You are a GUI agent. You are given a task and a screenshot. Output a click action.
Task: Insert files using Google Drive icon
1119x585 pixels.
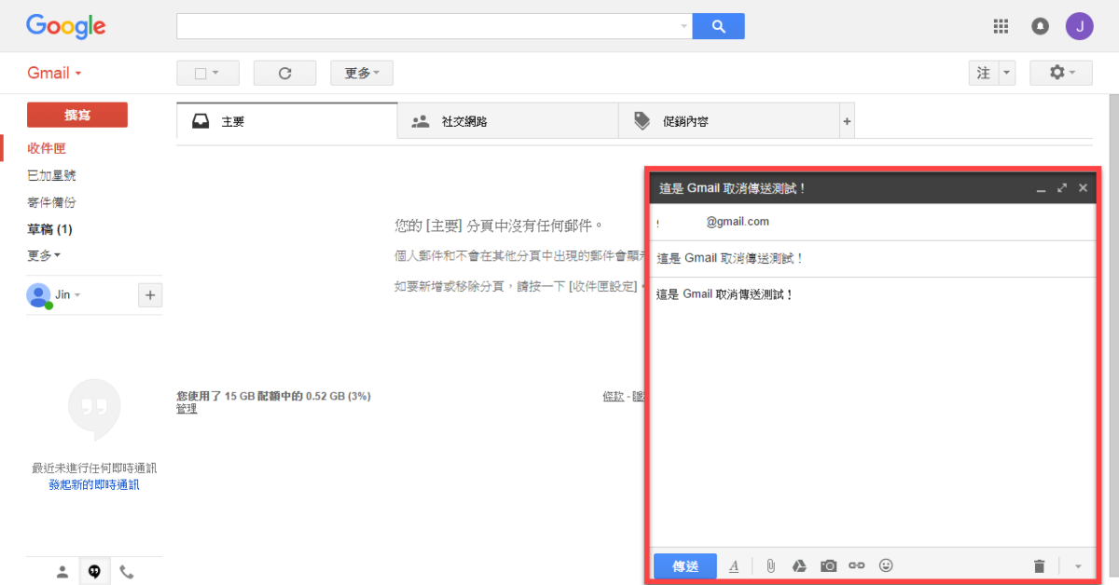tap(799, 565)
